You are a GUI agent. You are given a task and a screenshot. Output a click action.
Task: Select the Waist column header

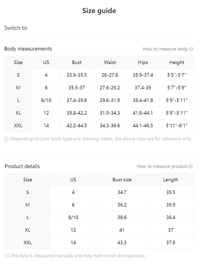110,62
